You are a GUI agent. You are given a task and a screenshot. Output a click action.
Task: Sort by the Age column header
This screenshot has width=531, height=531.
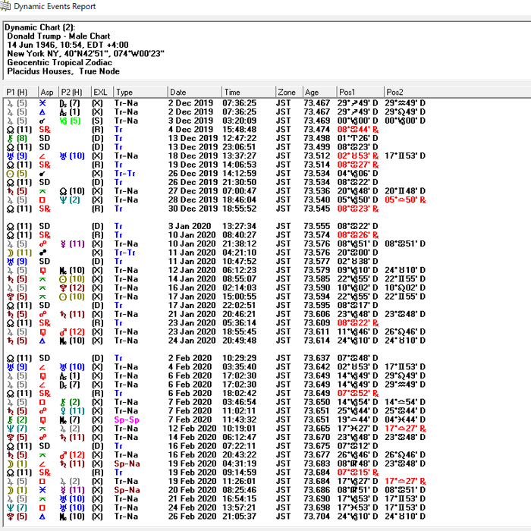coord(319,92)
